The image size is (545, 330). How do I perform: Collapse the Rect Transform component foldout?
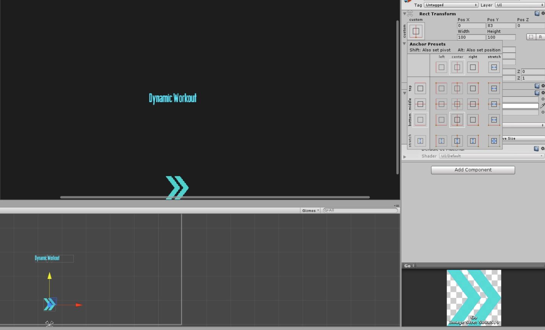(x=405, y=14)
